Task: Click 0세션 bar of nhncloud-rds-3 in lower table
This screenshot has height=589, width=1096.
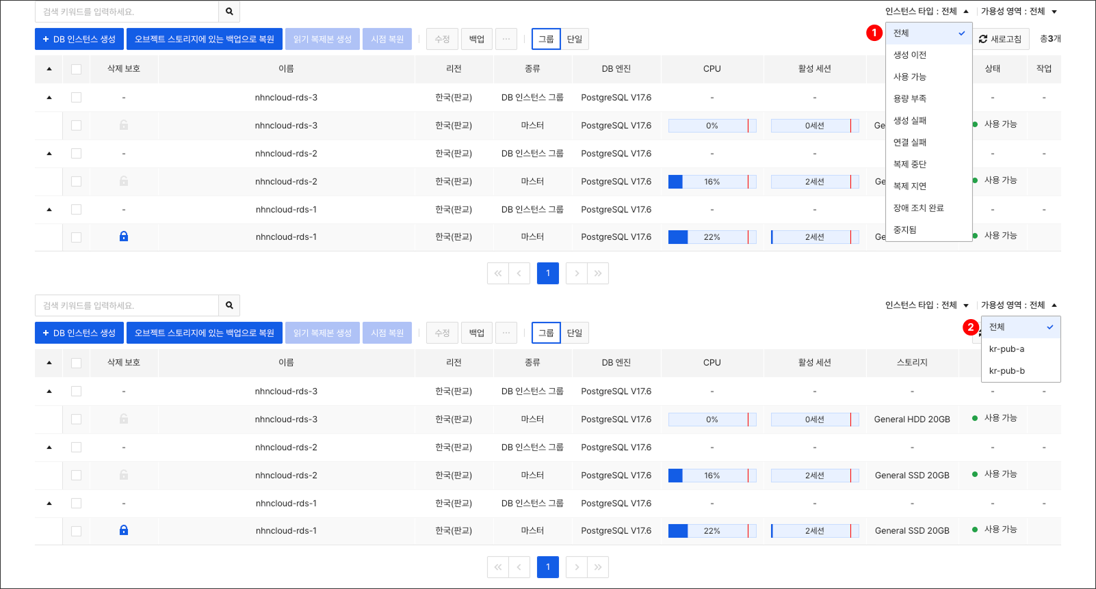Action: click(x=815, y=420)
